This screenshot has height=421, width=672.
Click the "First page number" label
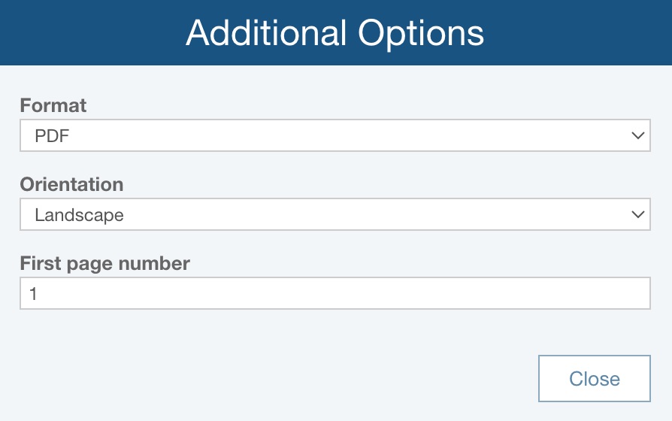pos(104,263)
